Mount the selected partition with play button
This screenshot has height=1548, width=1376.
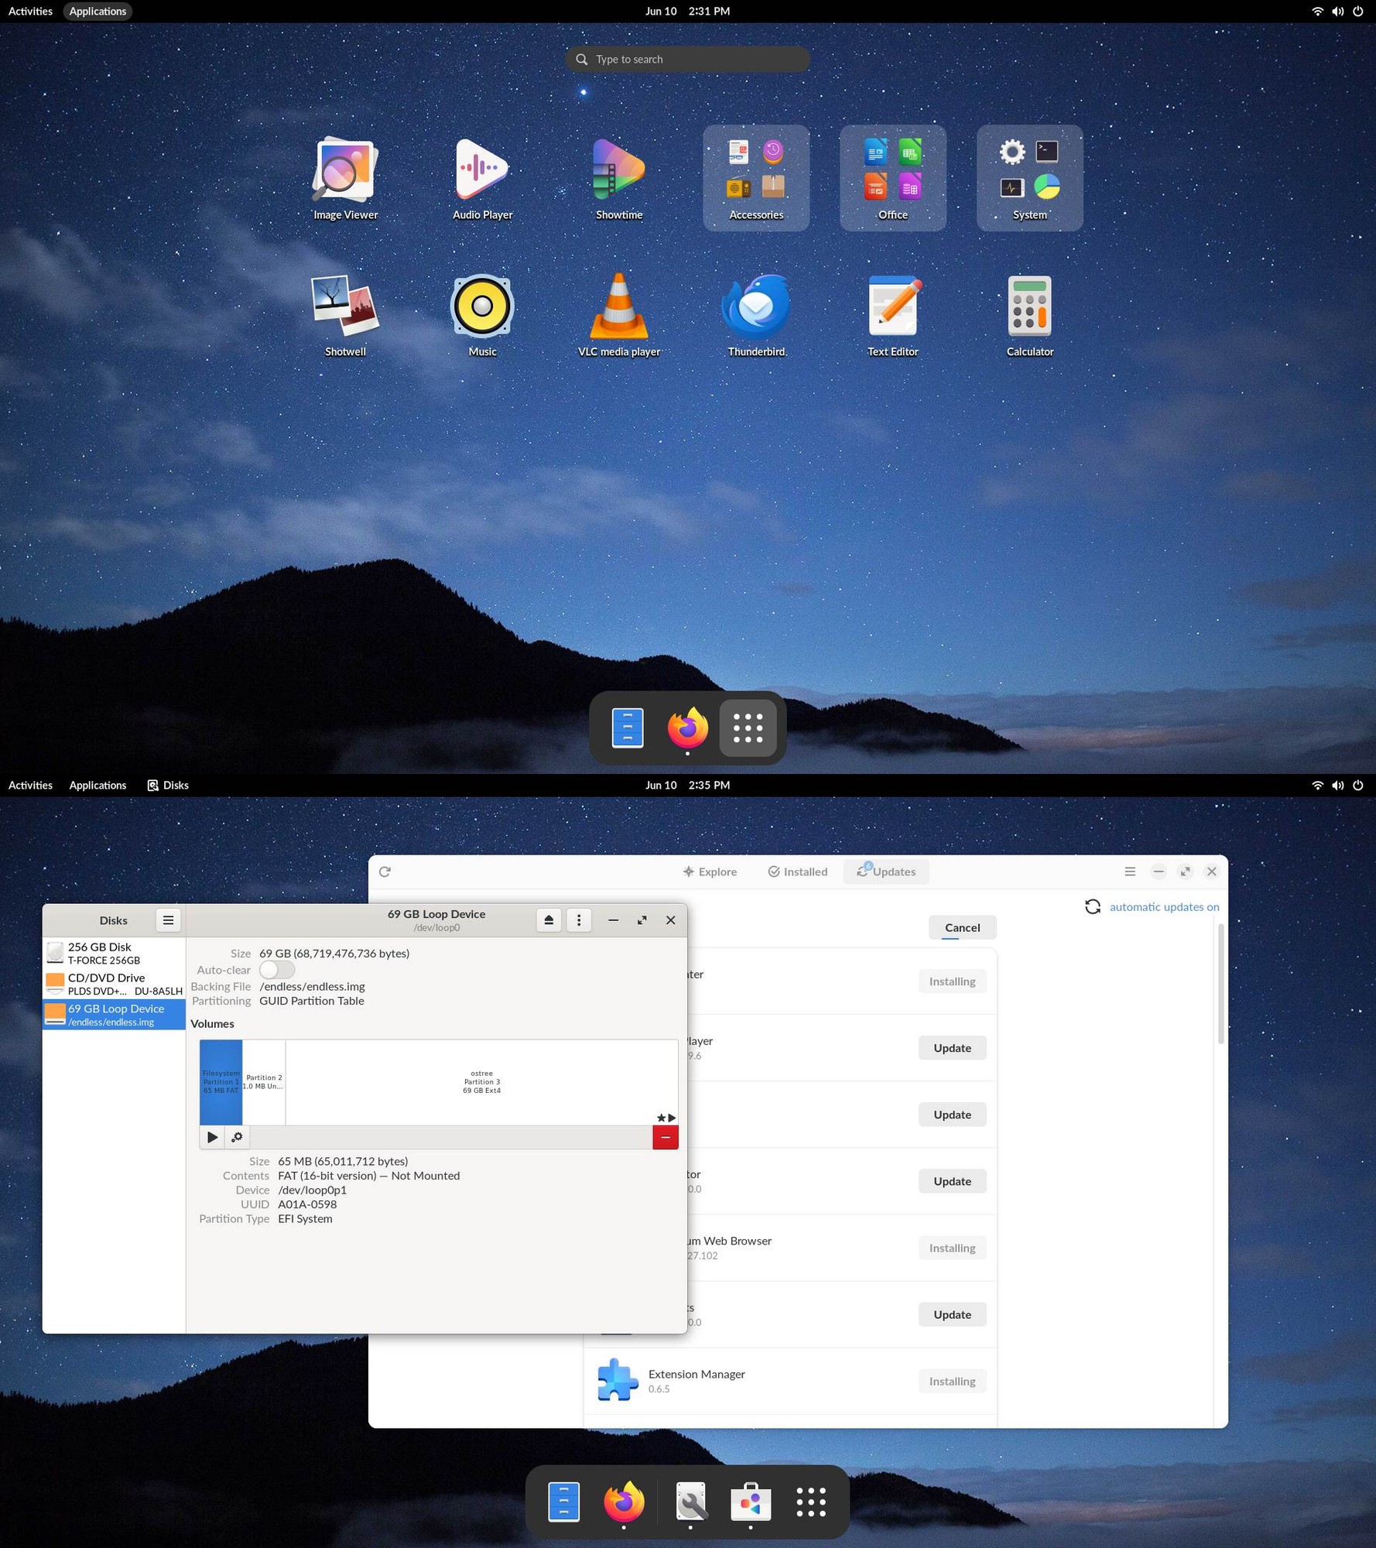click(212, 1137)
